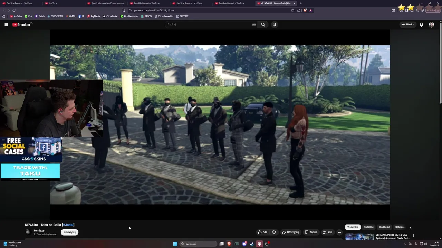Open the SKRYPTY bookmark
This screenshot has height=248, width=442.
182,16
